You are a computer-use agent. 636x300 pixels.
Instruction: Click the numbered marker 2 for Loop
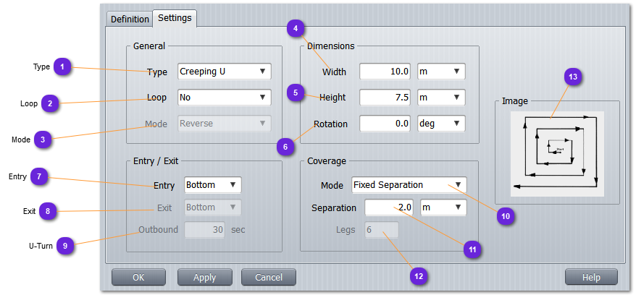tap(50, 103)
